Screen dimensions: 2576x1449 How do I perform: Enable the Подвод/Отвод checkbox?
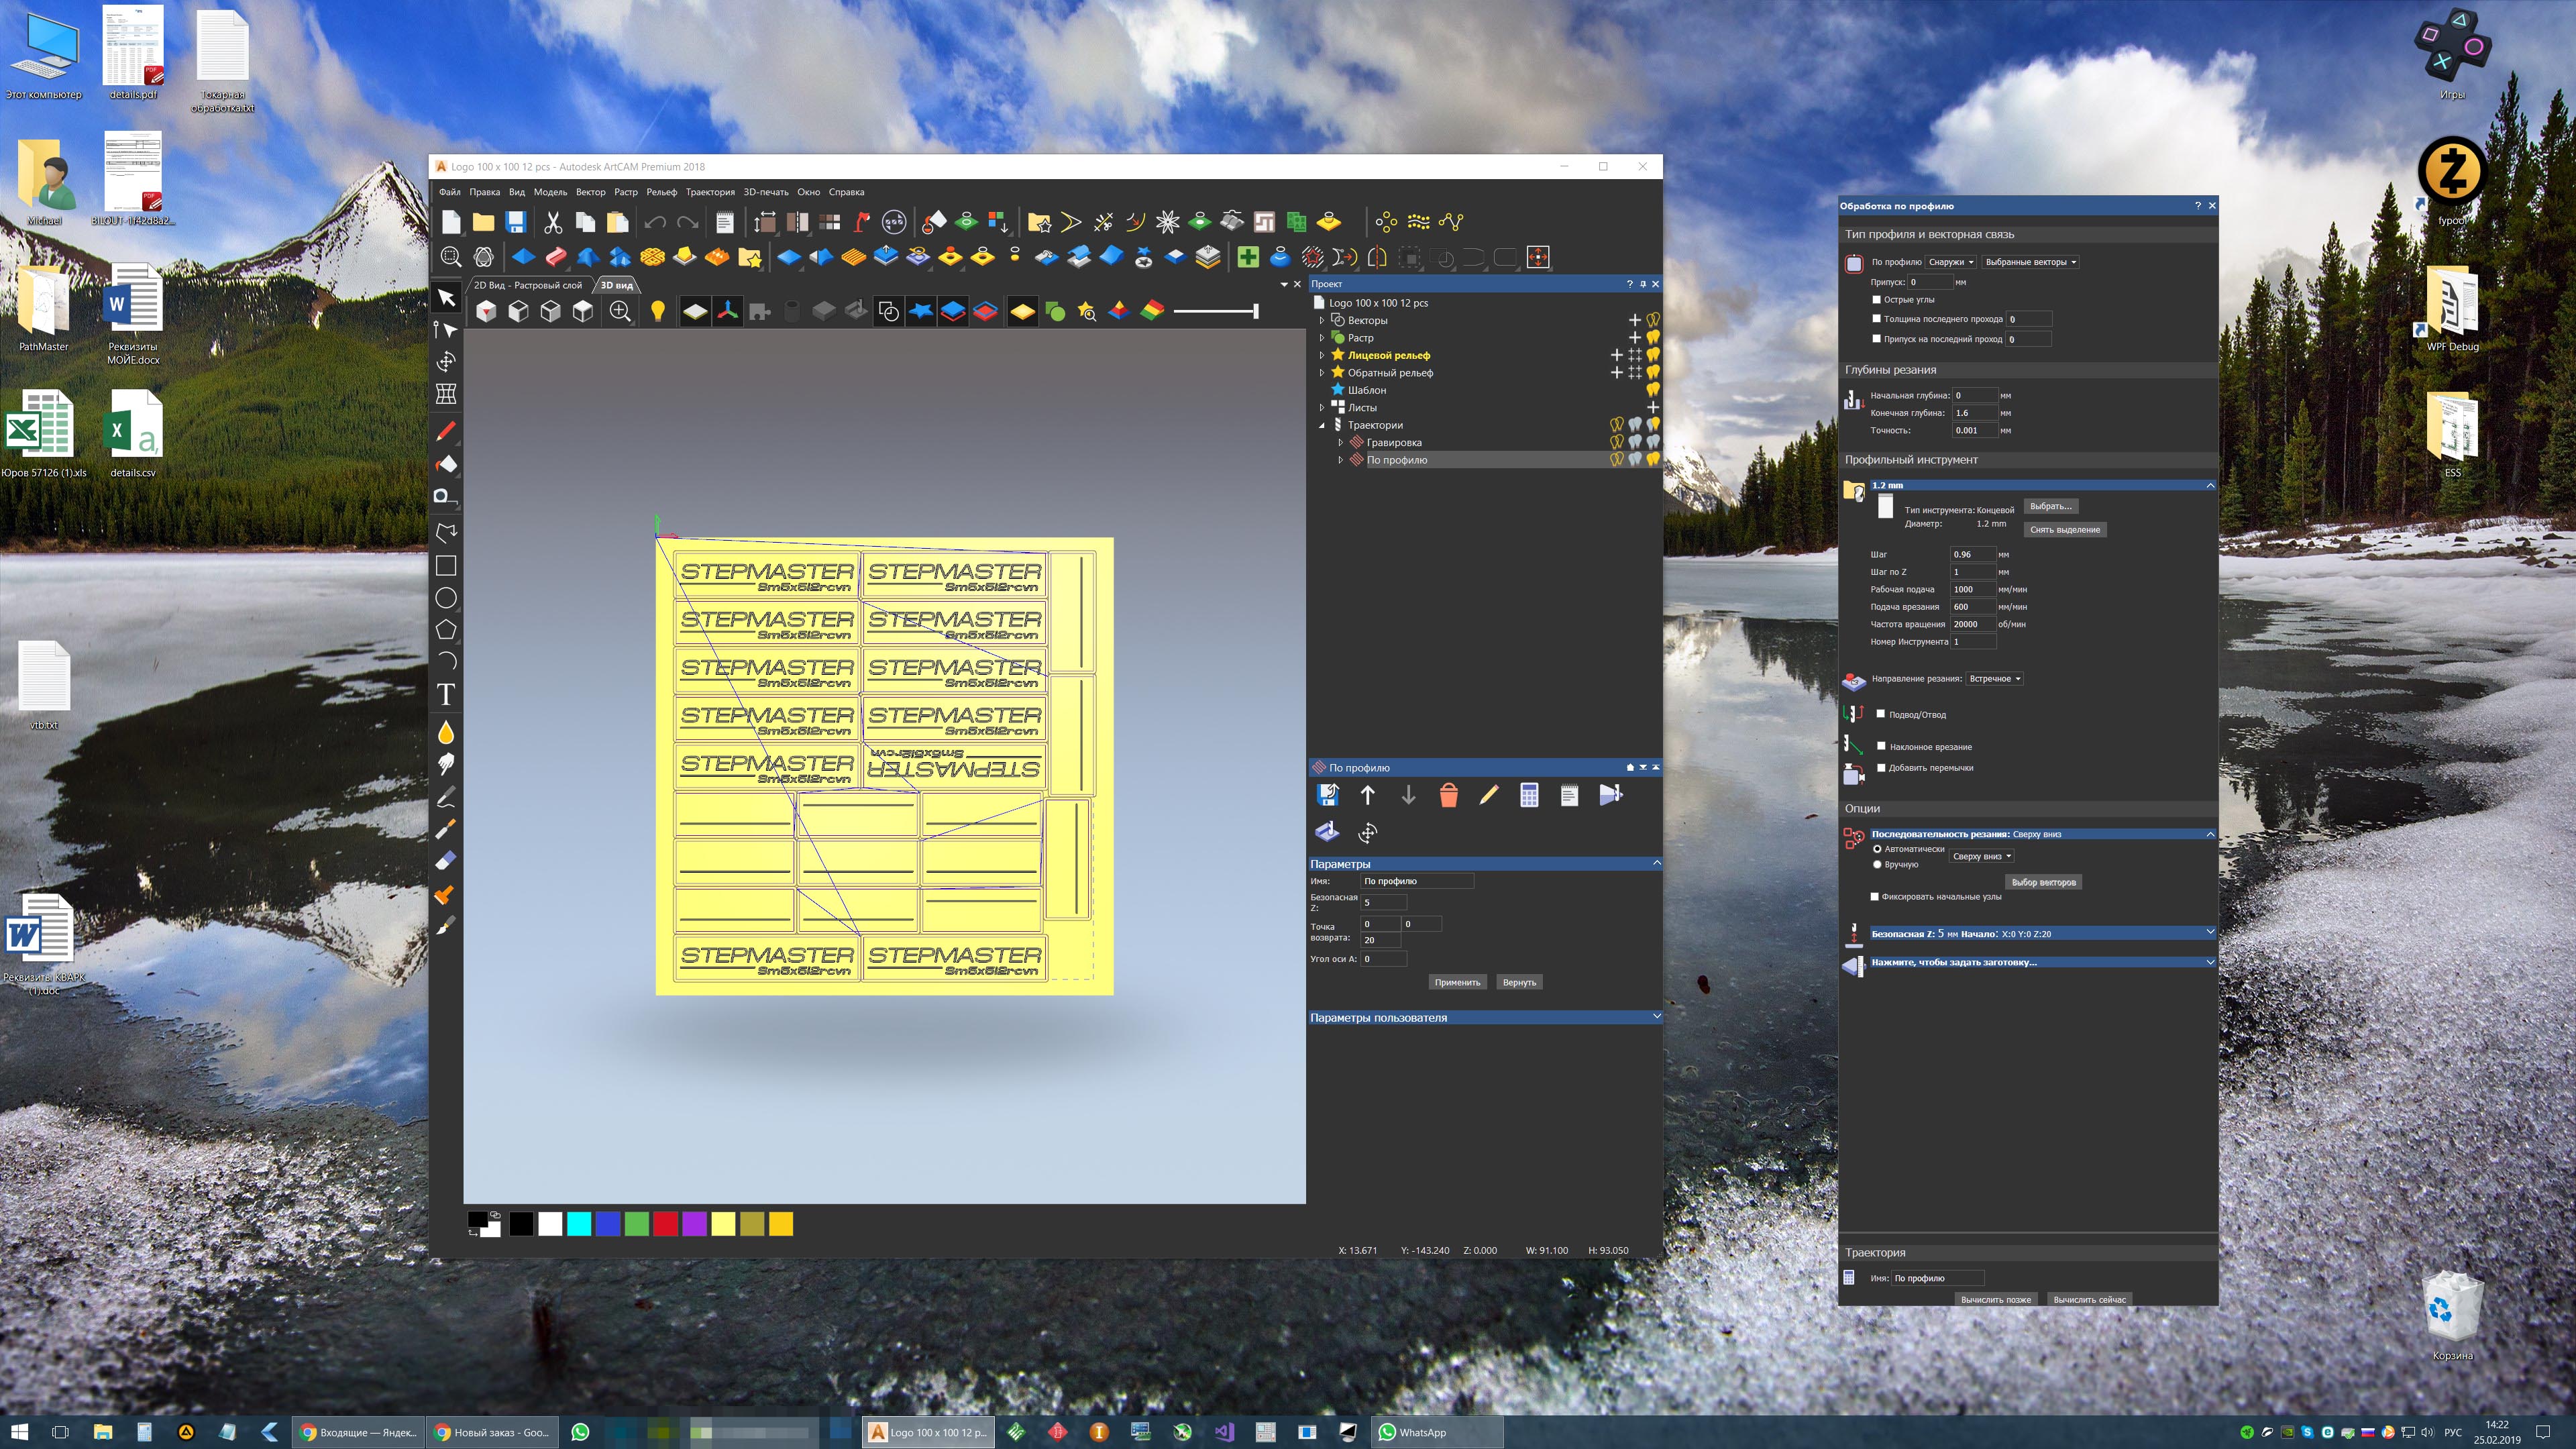(1881, 714)
